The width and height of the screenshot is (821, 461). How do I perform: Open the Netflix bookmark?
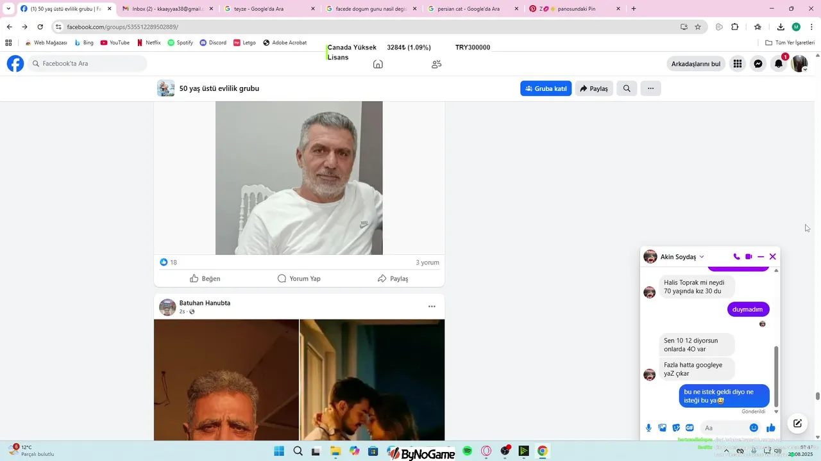(149, 43)
